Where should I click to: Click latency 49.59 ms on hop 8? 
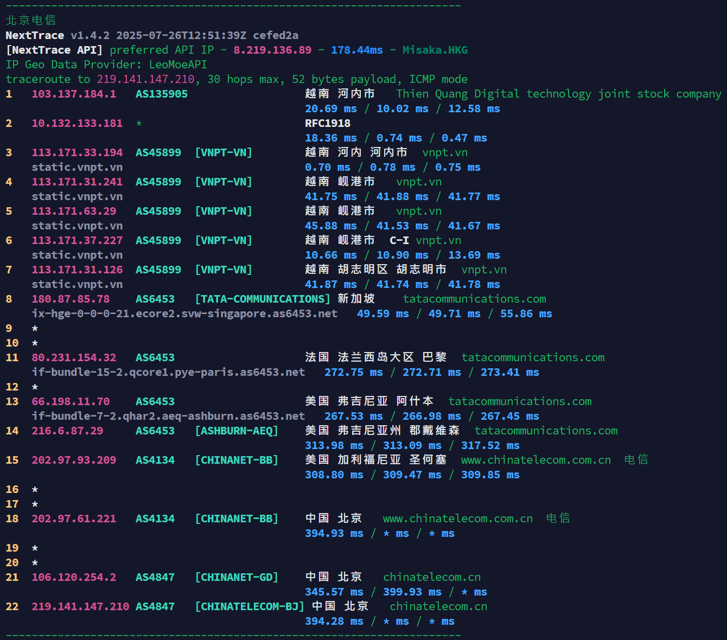pyautogui.click(x=383, y=313)
